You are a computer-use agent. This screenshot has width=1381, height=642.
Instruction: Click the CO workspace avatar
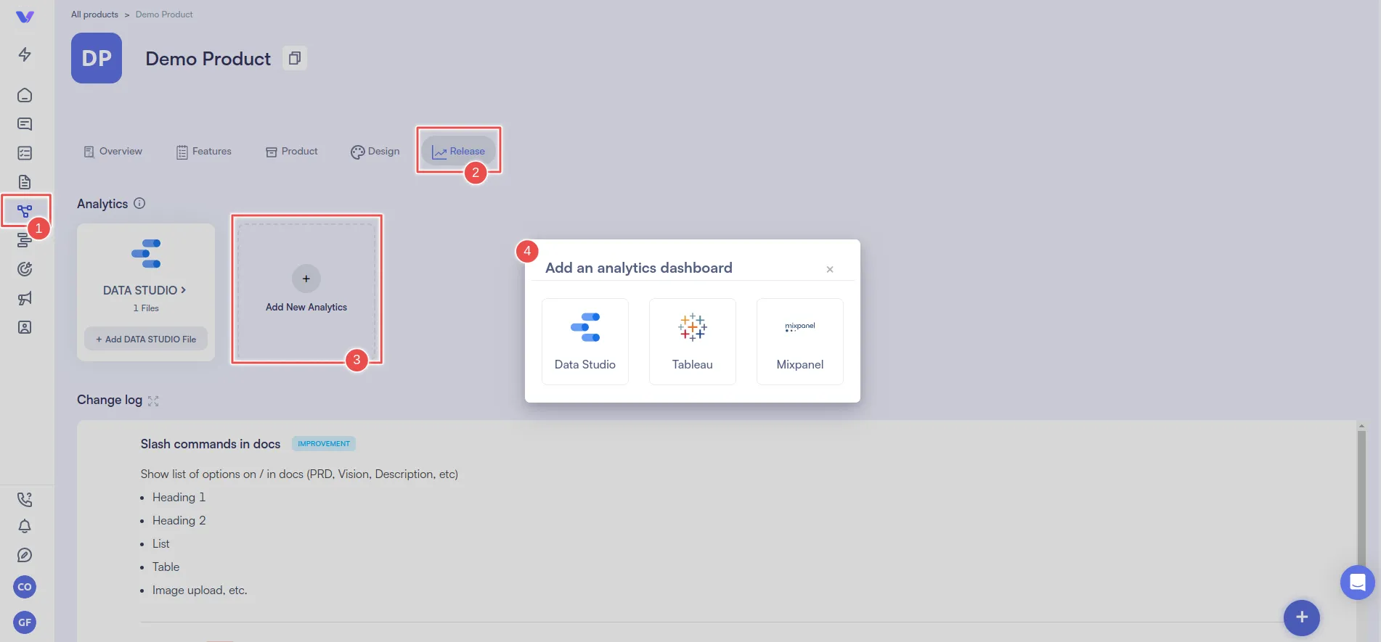(25, 587)
